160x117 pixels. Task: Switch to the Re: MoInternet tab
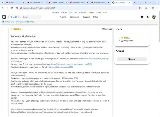pos(37,3)
